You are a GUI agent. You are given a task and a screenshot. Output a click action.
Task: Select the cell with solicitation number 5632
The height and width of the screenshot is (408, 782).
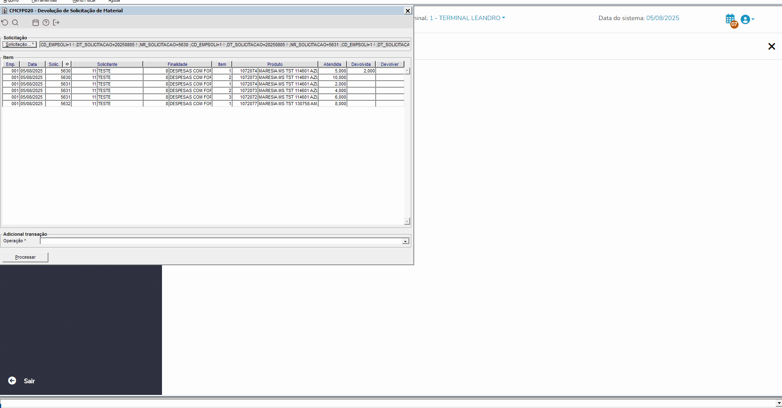[x=59, y=104]
